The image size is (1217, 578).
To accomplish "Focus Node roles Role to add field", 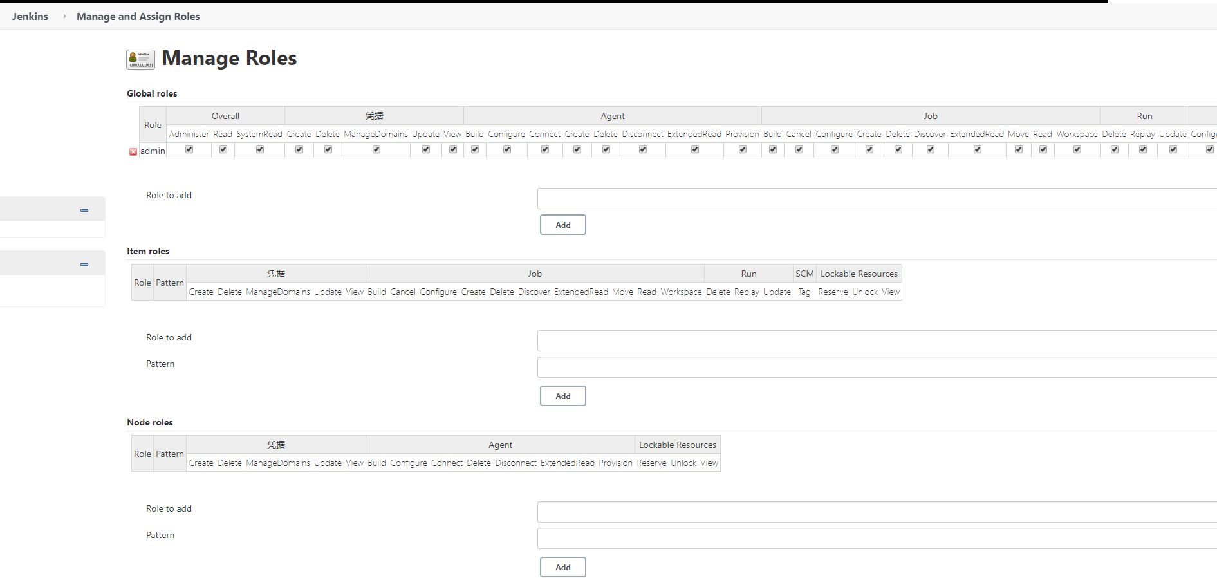I will (877, 512).
